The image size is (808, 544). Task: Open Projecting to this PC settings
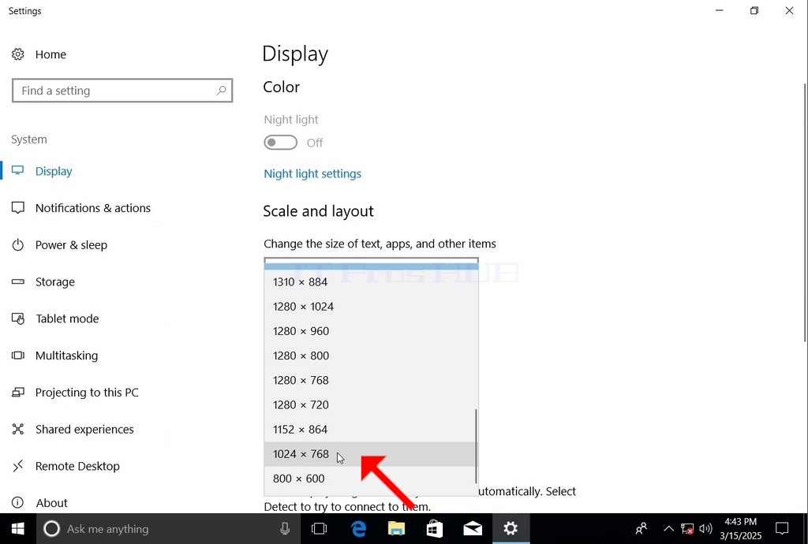coord(75,393)
